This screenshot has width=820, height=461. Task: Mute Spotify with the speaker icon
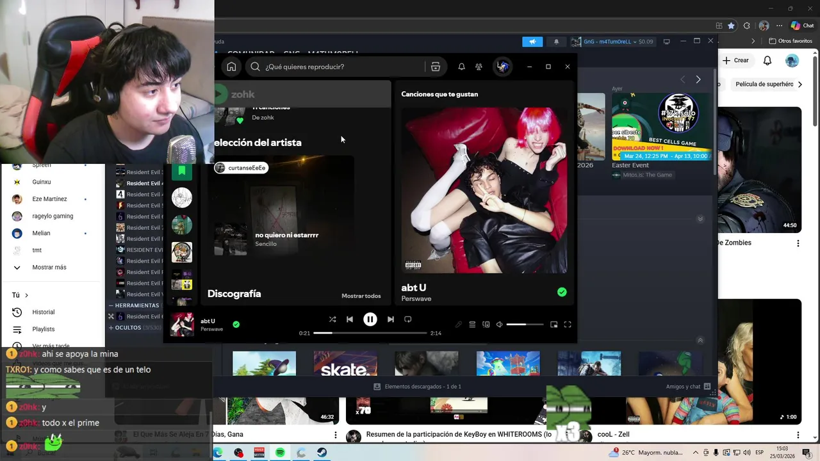click(500, 325)
